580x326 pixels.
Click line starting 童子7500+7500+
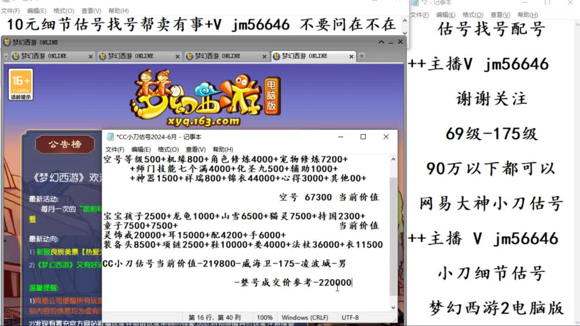(140, 226)
